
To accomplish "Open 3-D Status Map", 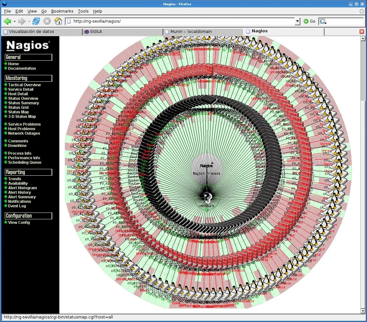I will click(x=22, y=117).
